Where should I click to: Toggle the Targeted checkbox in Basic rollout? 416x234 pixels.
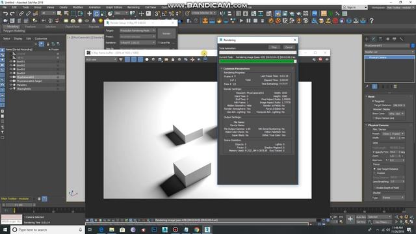372,101
